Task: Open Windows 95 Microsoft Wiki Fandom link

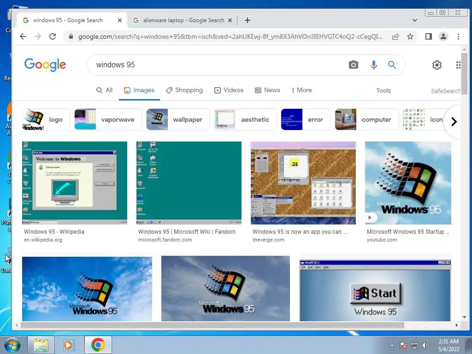Action: point(187,232)
